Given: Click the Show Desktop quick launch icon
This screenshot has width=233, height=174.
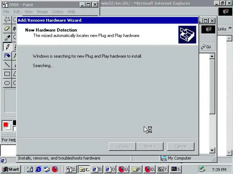Looking at the screenshot, I should [x=30, y=169].
